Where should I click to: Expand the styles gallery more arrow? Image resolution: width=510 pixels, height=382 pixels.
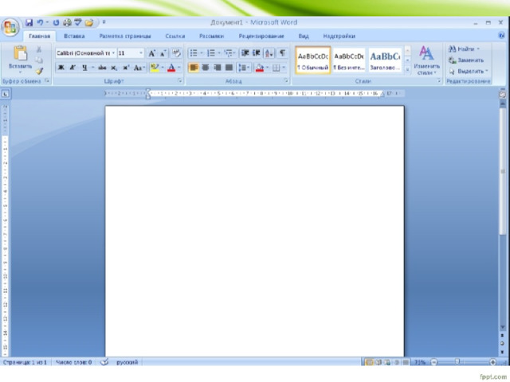(407, 69)
